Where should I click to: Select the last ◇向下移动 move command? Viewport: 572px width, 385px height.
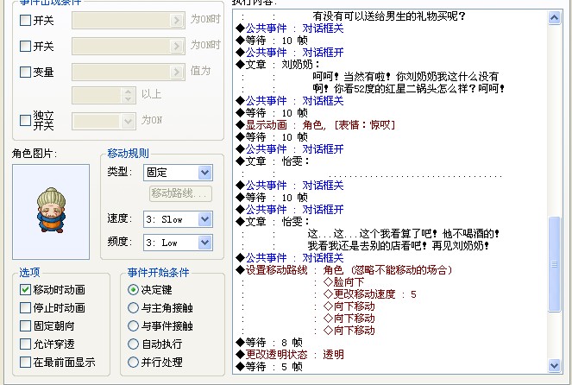[x=349, y=331]
